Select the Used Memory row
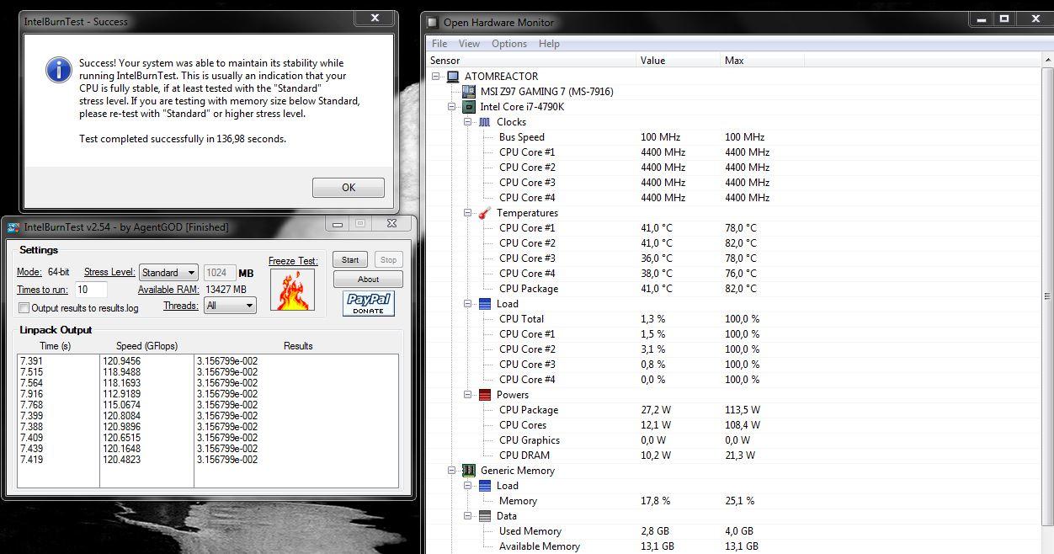 pyautogui.click(x=732, y=531)
